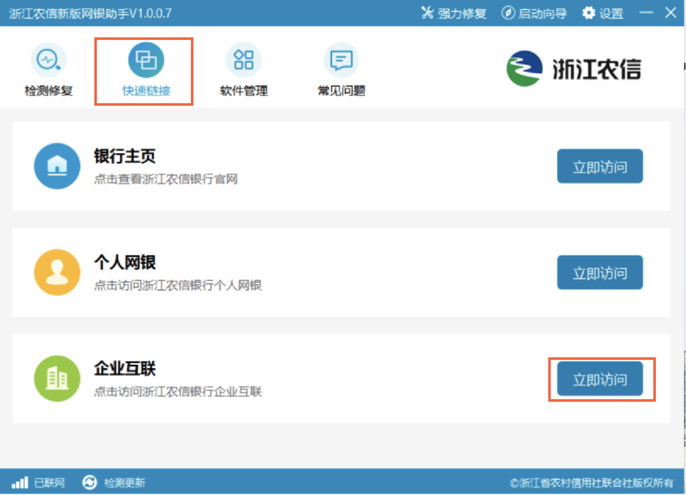Click the green 企业互联 building icon

point(57,378)
